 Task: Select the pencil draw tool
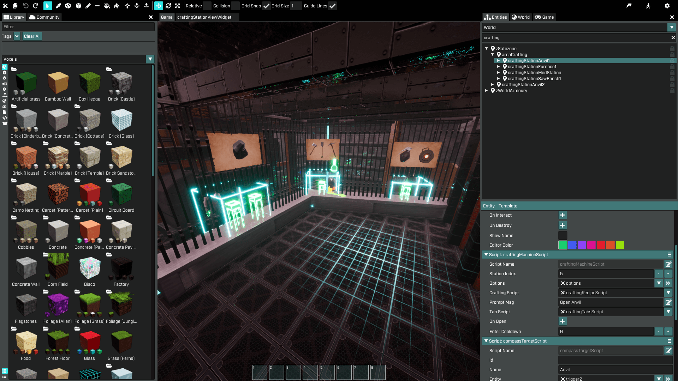[x=88, y=6]
